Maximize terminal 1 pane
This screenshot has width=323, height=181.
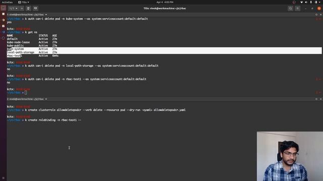pos(316,15)
